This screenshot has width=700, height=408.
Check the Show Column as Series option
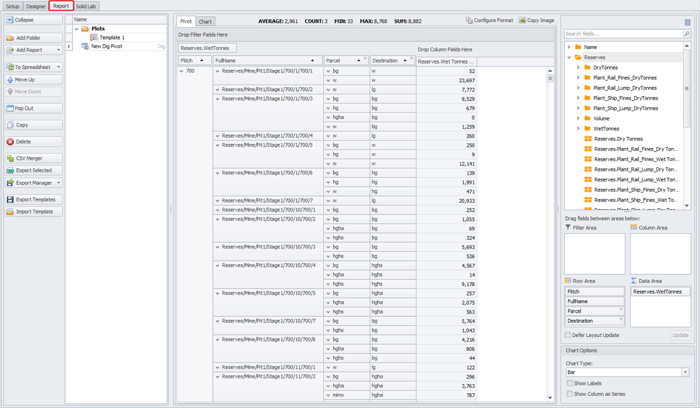click(x=569, y=394)
